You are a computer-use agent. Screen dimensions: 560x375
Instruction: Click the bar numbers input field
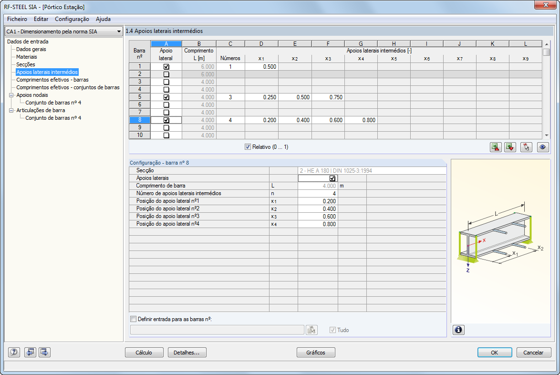point(217,330)
